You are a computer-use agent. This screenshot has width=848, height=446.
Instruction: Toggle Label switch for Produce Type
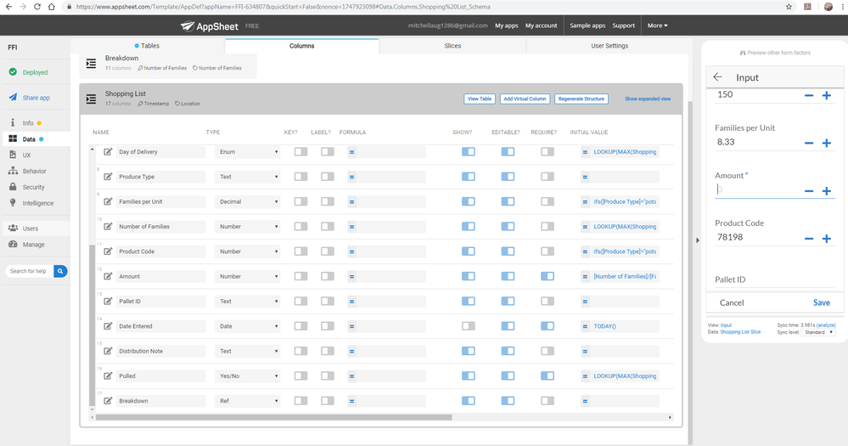[x=327, y=177]
